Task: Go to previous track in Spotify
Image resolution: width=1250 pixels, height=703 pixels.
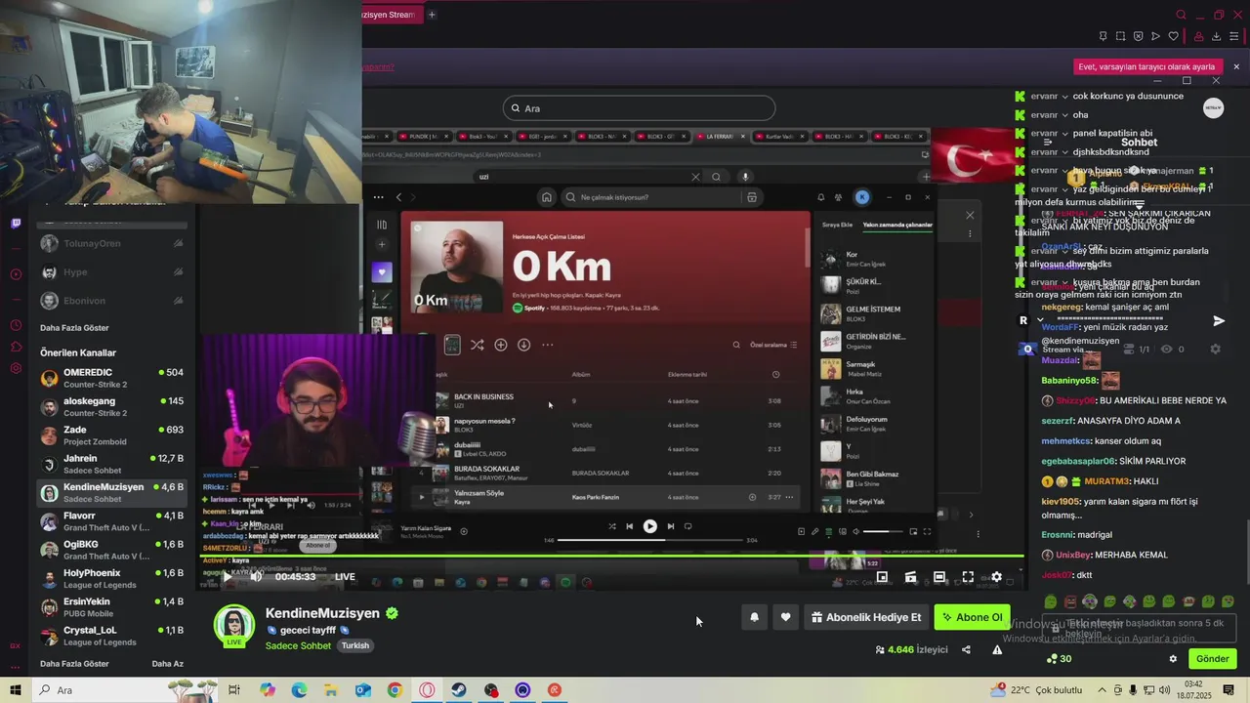Action: 629,526
